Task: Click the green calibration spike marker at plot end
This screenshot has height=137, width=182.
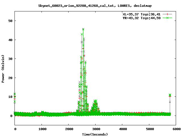Action: [x=170, y=95]
